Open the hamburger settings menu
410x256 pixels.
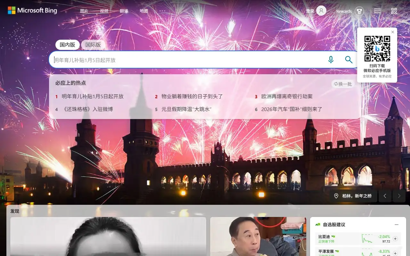377,11
